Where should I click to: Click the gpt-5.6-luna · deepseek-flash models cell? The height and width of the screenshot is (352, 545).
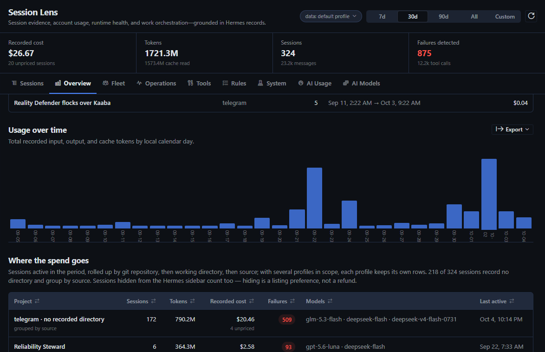click(345, 347)
